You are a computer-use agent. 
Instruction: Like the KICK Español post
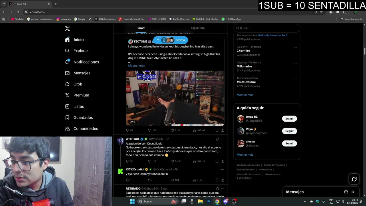click(x=172, y=180)
